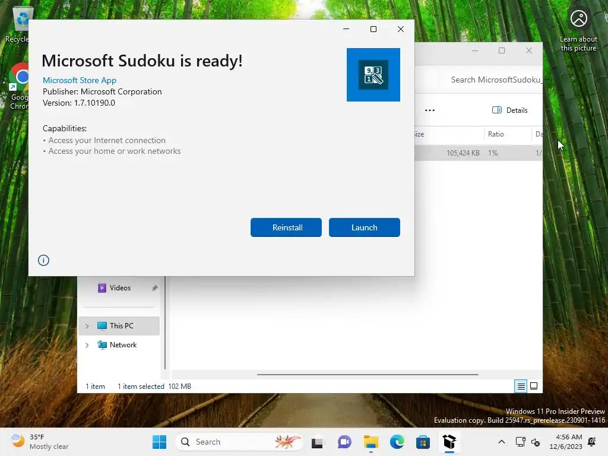Close the File Explorer window
The width and height of the screenshot is (608, 456).
(x=528, y=50)
